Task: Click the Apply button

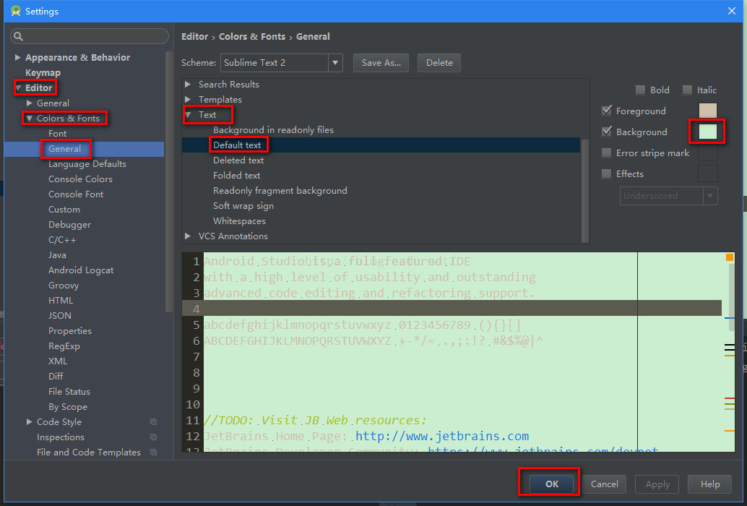Action: (657, 484)
